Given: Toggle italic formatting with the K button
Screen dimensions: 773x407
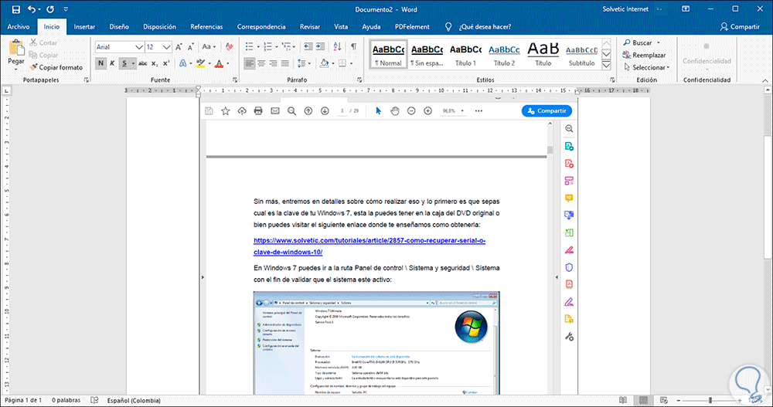Looking at the screenshot, I should tap(112, 63).
